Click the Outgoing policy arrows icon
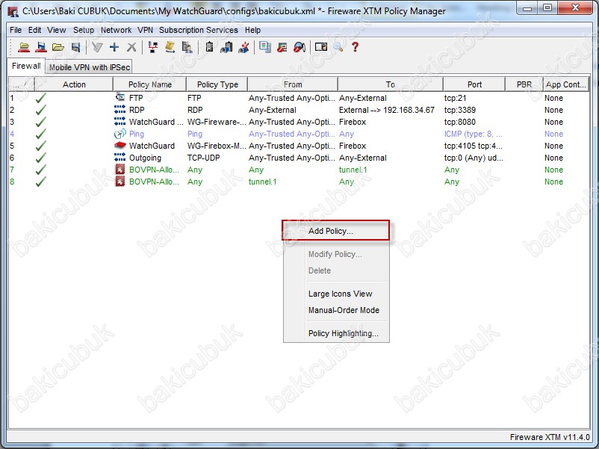This screenshot has width=599, height=449. tap(120, 158)
